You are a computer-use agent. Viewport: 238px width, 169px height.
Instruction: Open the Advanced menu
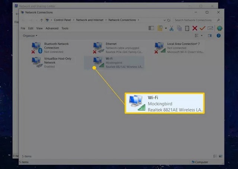52,28
